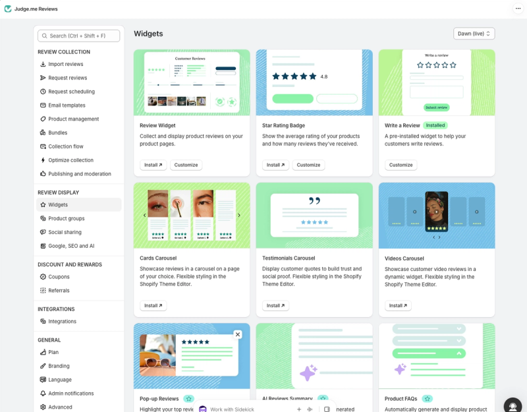Navigate to Coupons page

[59, 277]
